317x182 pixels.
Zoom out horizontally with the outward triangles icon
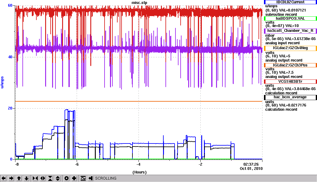tap(43, 178)
